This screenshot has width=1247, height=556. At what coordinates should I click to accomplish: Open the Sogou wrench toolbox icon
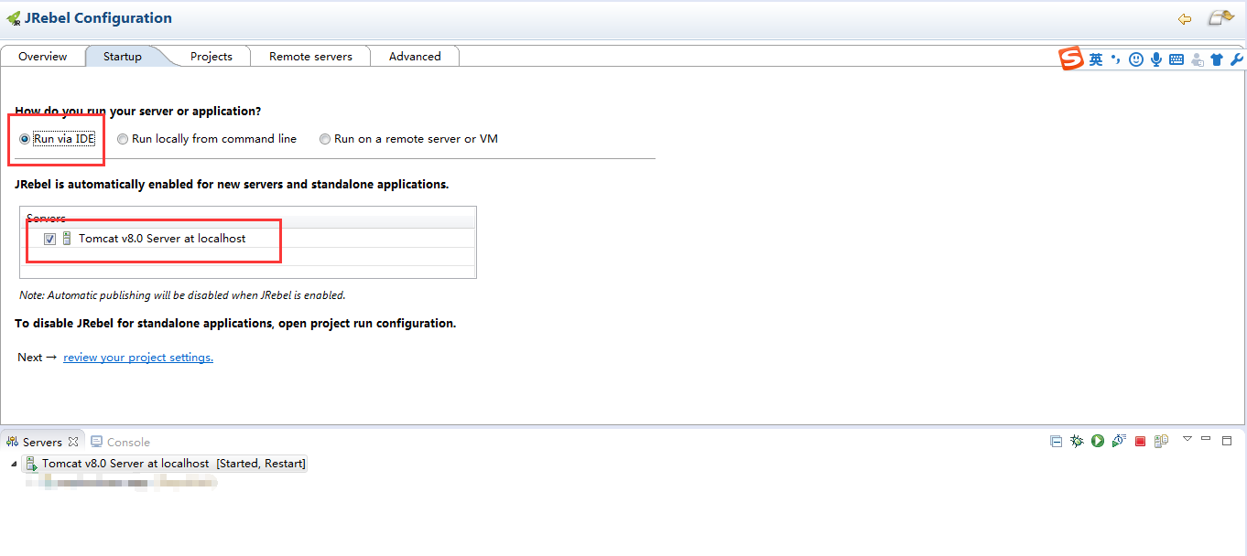(1236, 59)
